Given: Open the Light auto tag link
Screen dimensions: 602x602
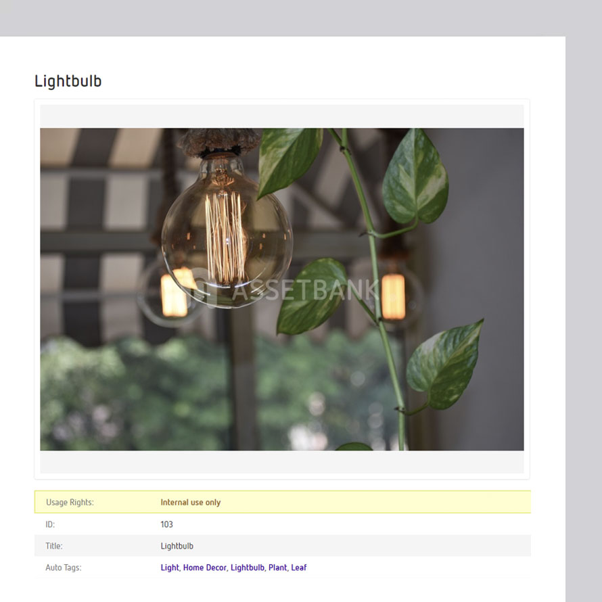Looking at the screenshot, I should (x=170, y=568).
